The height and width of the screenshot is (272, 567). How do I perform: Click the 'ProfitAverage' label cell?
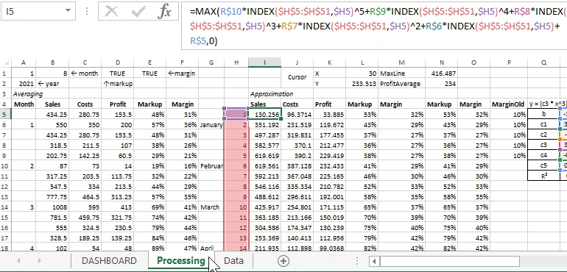(x=402, y=84)
